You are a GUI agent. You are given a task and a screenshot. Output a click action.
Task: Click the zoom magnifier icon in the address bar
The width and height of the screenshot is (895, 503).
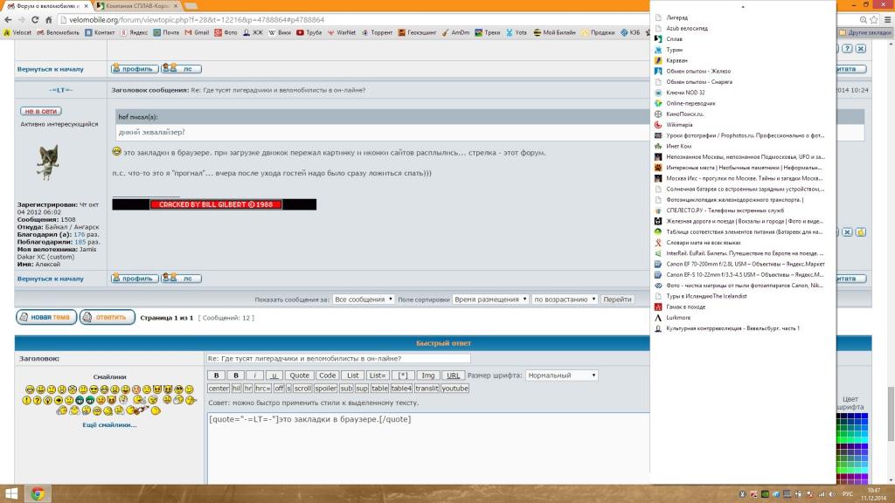pyautogui.click(x=863, y=19)
